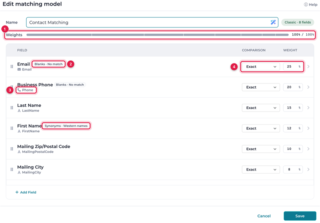Image resolution: width=320 pixels, height=223 pixels.
Task: Click the text type icon beside MailingPostalCode
Action: 19,152
